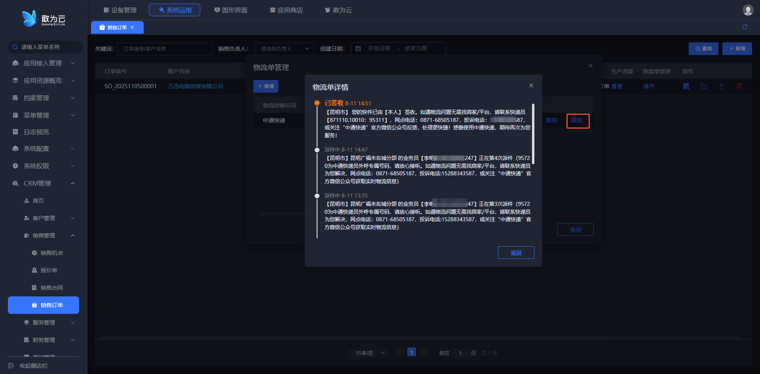Switch to the 图形界面 top menu
Screen dimensions: 760x374
click(231, 10)
